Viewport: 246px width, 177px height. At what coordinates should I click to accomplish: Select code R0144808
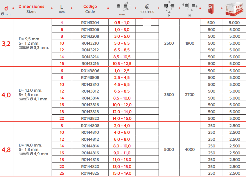(90, 126)
